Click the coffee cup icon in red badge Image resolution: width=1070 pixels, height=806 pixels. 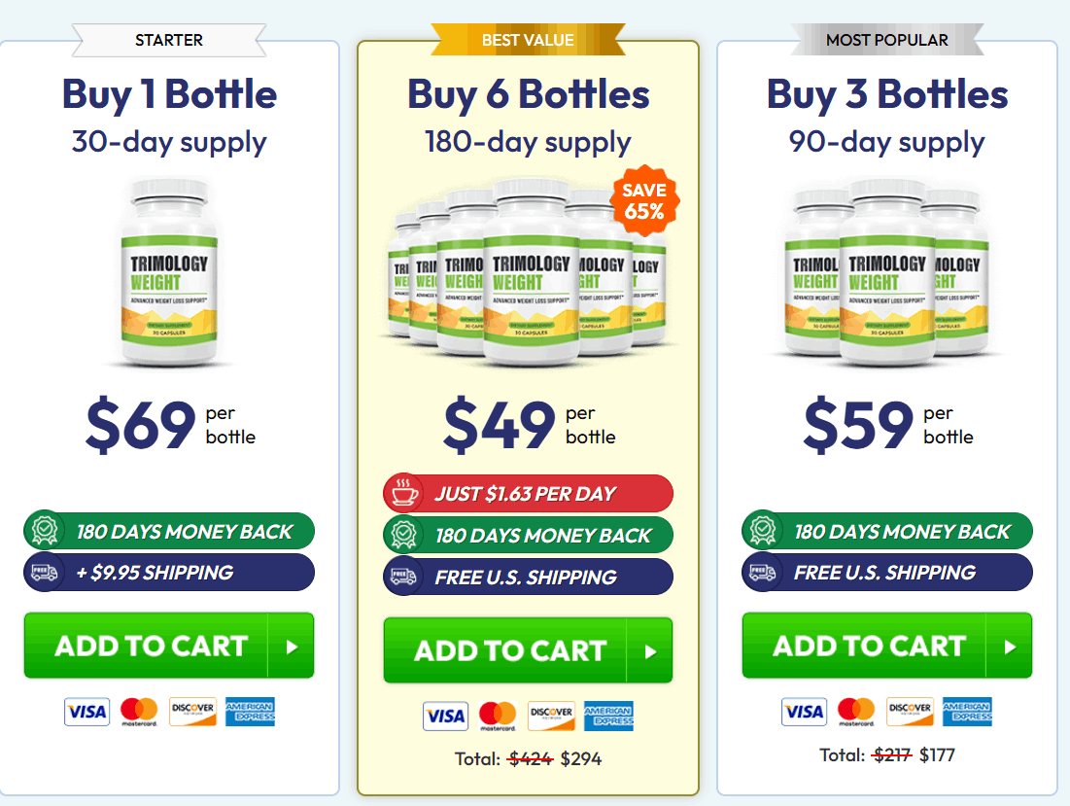tap(400, 494)
